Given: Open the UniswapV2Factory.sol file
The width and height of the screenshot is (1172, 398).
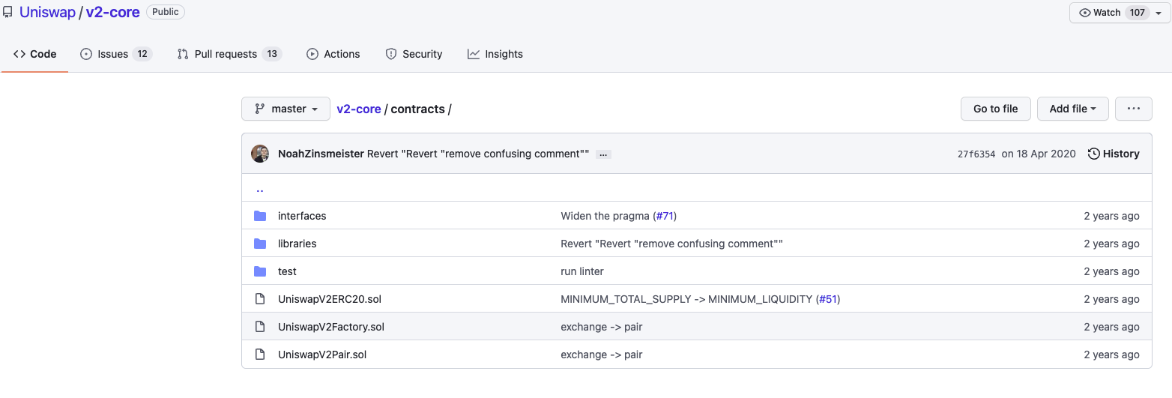Looking at the screenshot, I should (331, 327).
